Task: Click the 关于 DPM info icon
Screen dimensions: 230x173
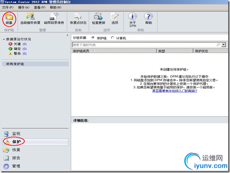Action: click(x=132, y=16)
